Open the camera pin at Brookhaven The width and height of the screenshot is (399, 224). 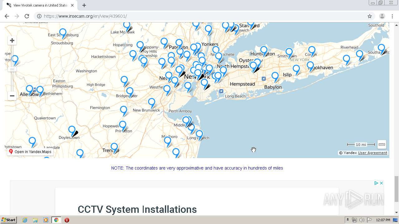pos(310,67)
